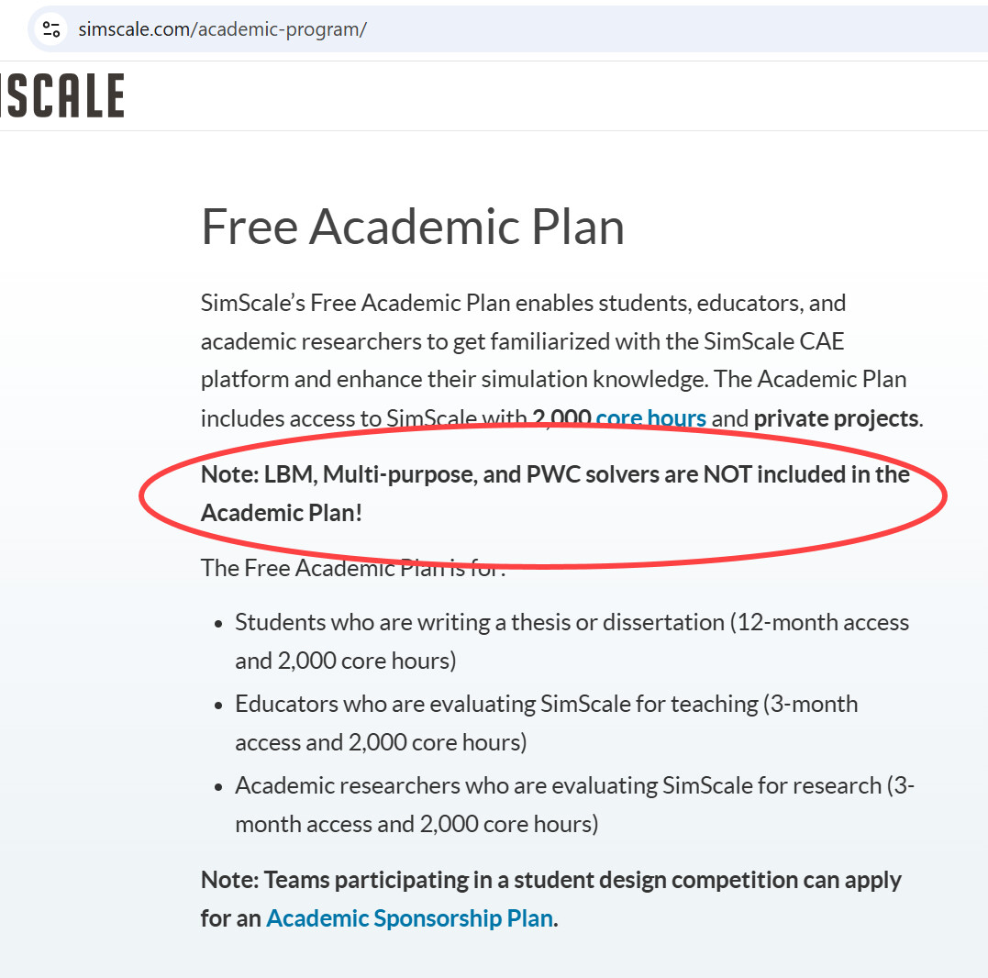Click the student design competition note
The width and height of the screenshot is (988, 978).
point(550,880)
